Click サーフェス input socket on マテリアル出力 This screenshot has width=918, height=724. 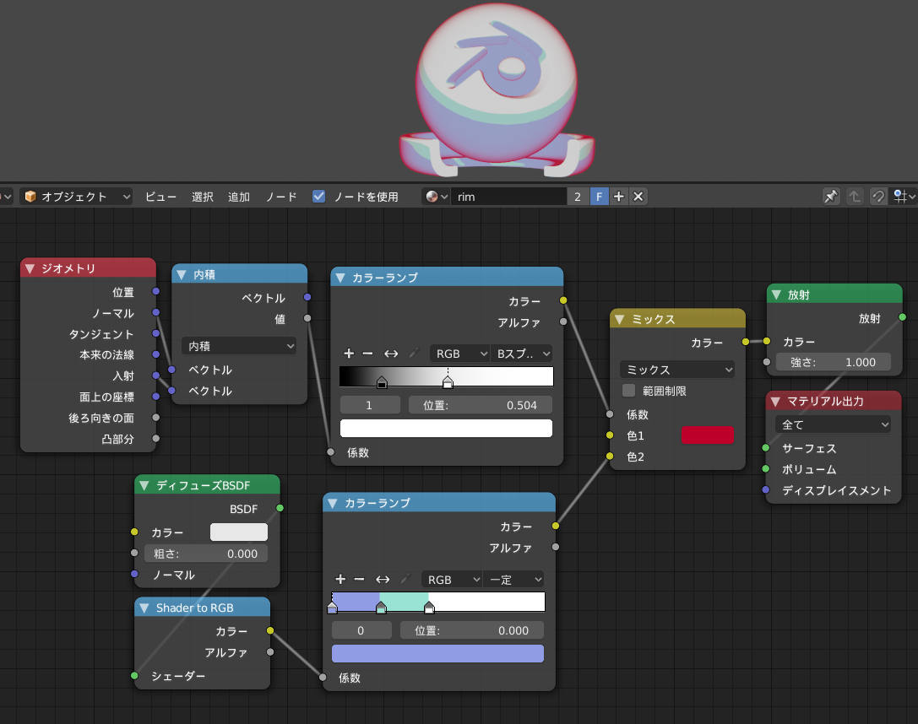(766, 448)
